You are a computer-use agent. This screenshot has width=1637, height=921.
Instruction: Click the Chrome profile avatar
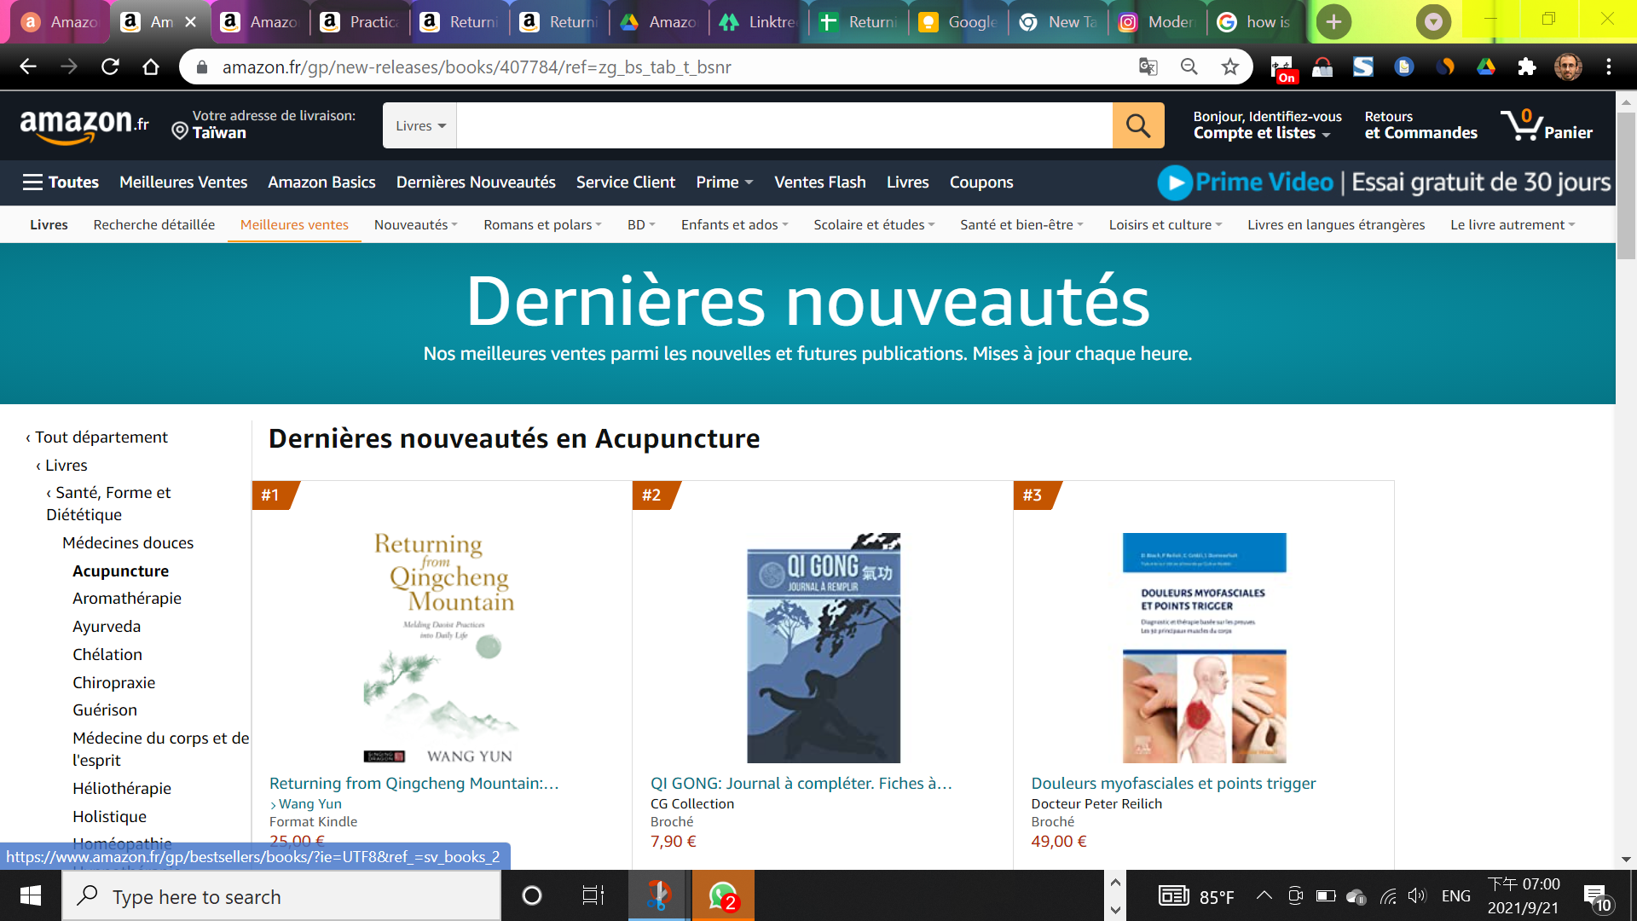tap(1568, 67)
